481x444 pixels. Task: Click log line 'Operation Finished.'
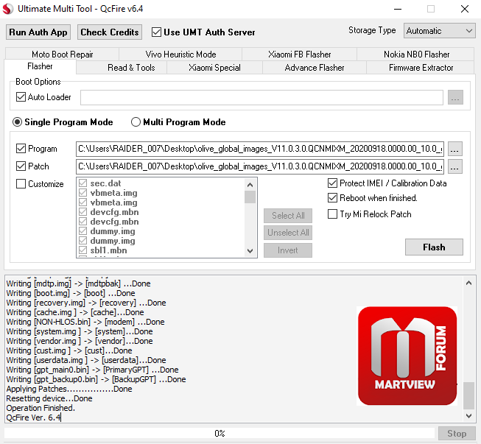[41, 408]
